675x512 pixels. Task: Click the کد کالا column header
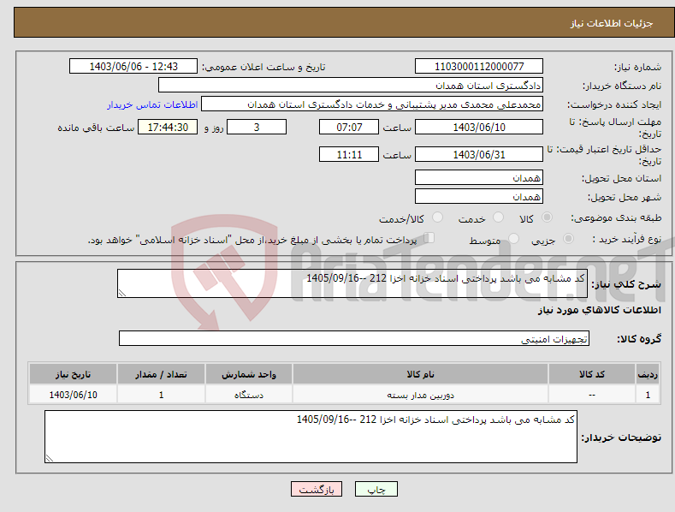click(592, 374)
